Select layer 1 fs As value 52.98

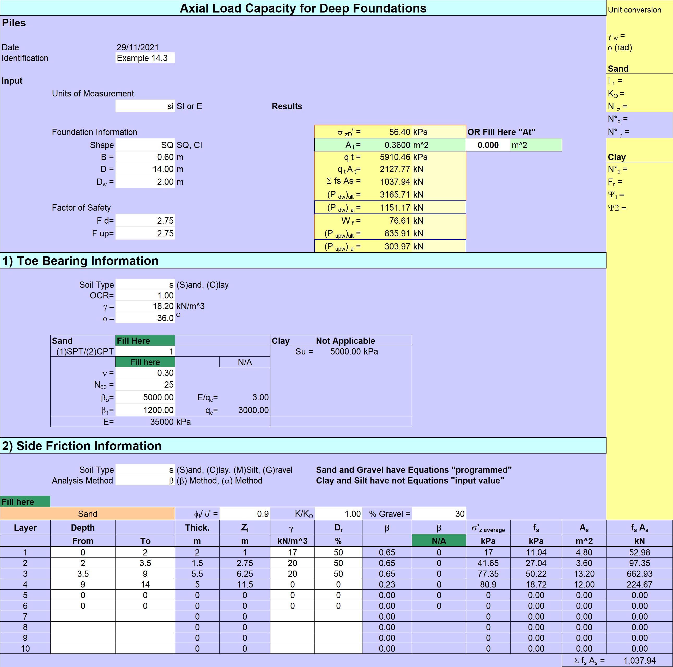640,553
